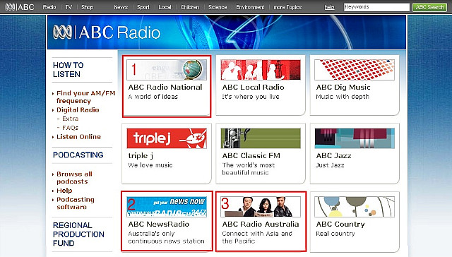Open the Children topic link
This screenshot has width=452, height=257.
point(190,7)
